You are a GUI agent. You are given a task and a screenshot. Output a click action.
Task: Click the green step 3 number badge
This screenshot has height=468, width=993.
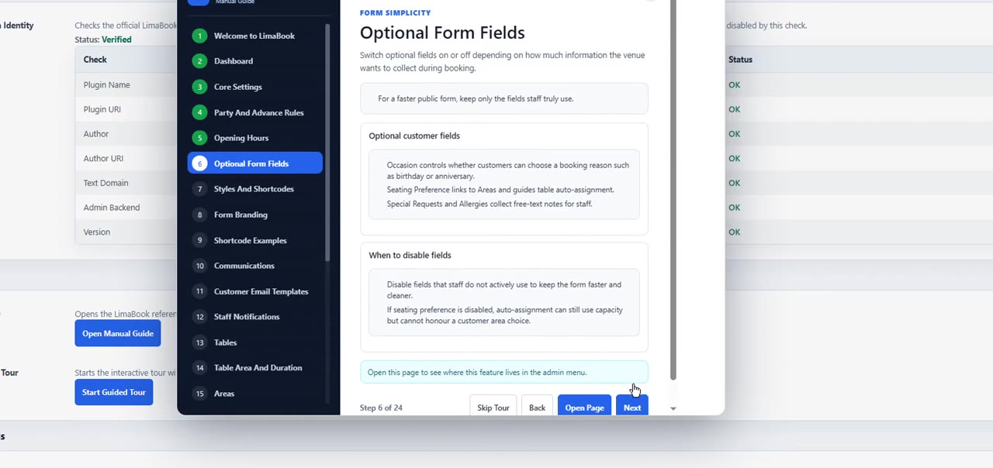(199, 87)
